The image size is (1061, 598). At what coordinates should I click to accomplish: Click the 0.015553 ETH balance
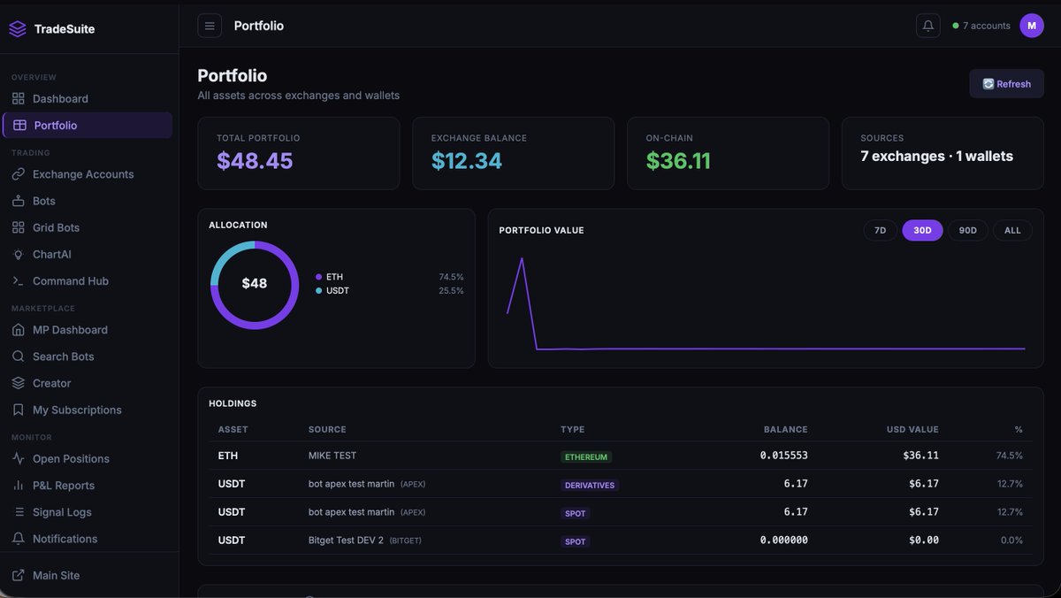tap(783, 456)
